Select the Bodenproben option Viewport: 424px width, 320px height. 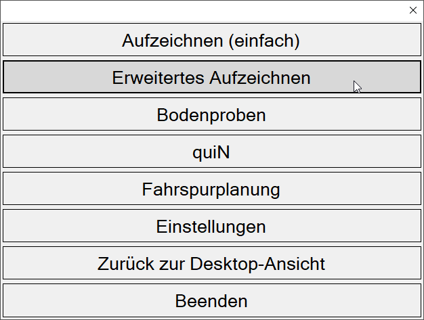coord(211,115)
